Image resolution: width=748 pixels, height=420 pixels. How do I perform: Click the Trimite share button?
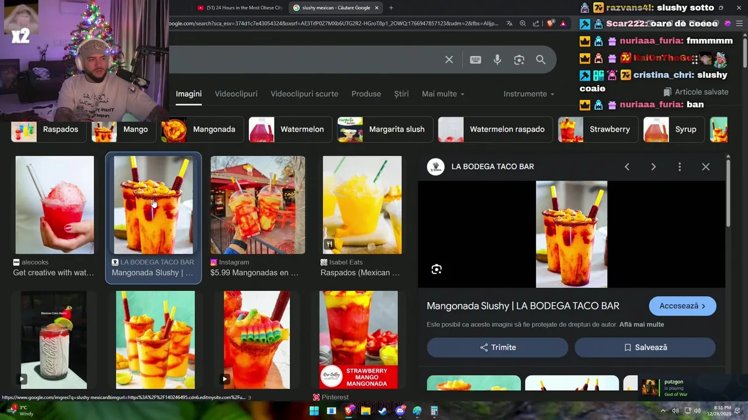pos(497,347)
